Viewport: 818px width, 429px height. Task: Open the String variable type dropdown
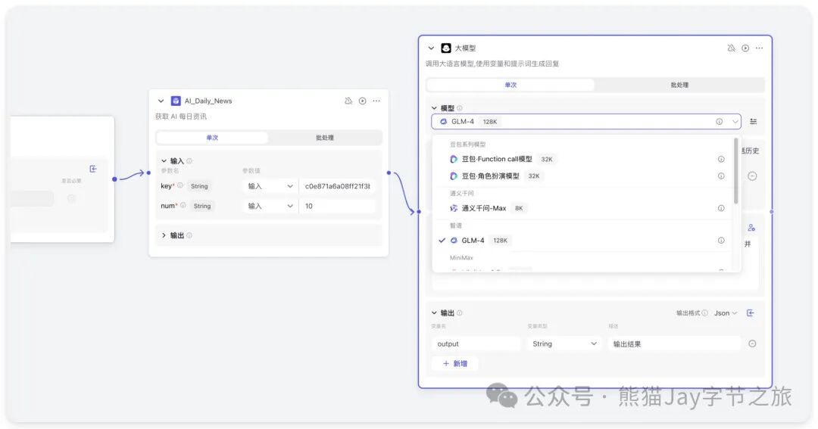(x=564, y=344)
